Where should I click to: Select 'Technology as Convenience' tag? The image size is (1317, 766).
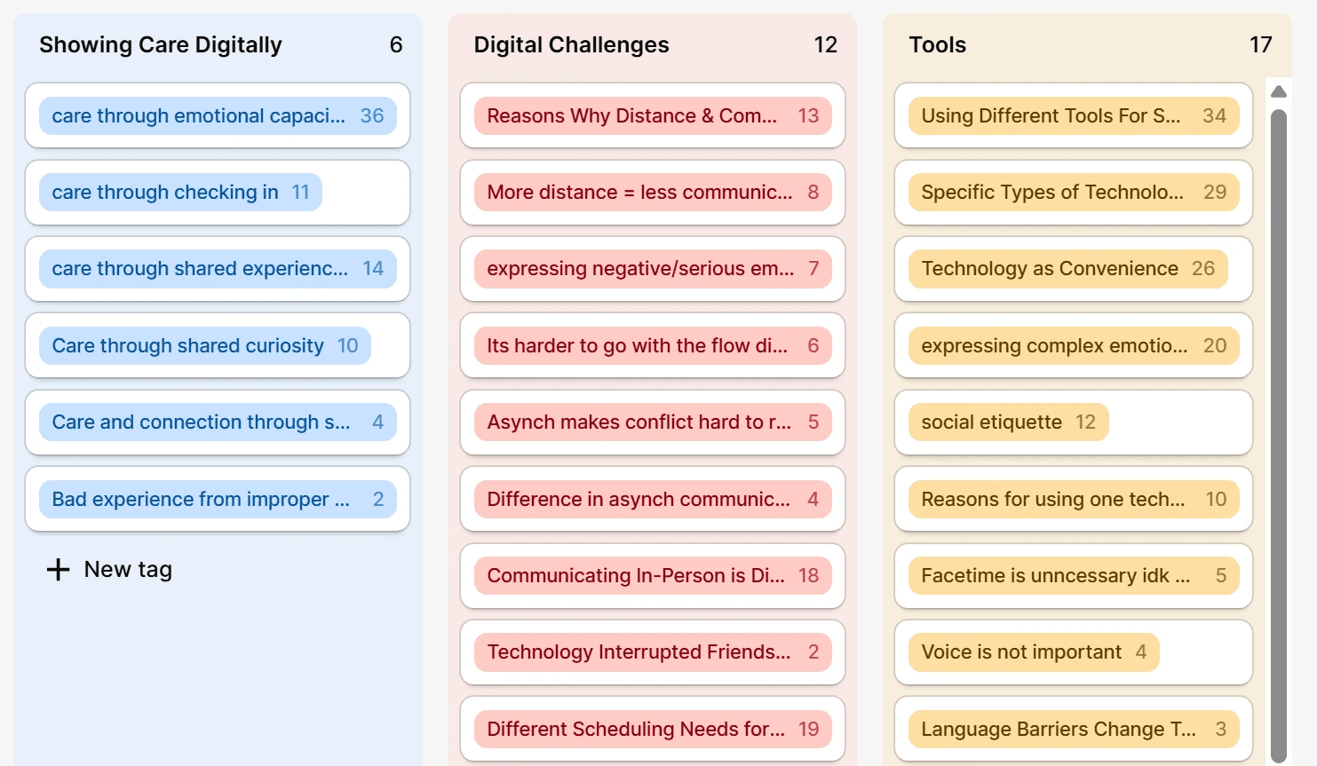pyautogui.click(x=1067, y=269)
